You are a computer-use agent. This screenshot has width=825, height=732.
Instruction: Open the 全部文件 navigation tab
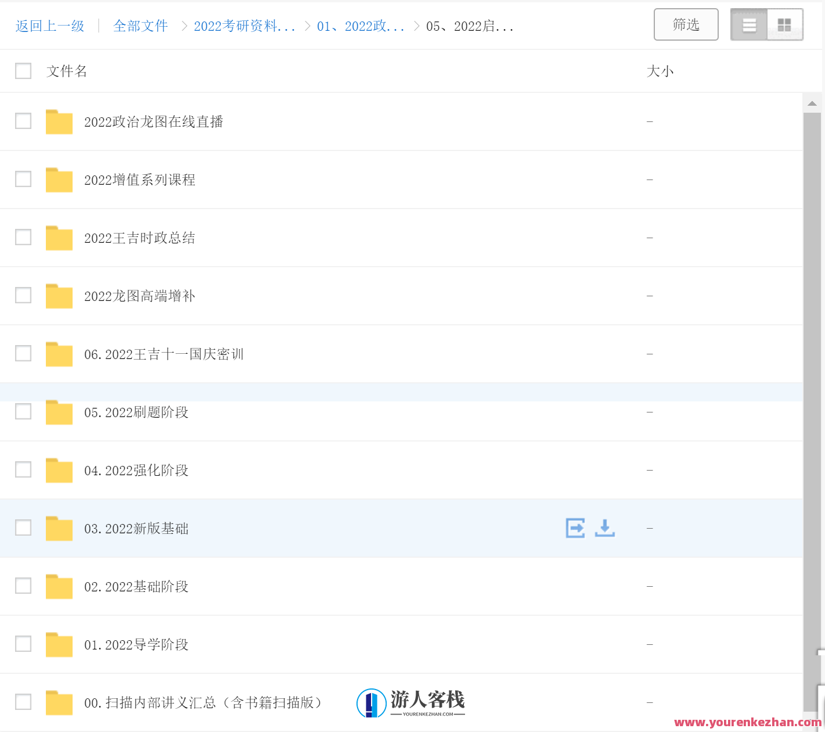click(x=140, y=26)
